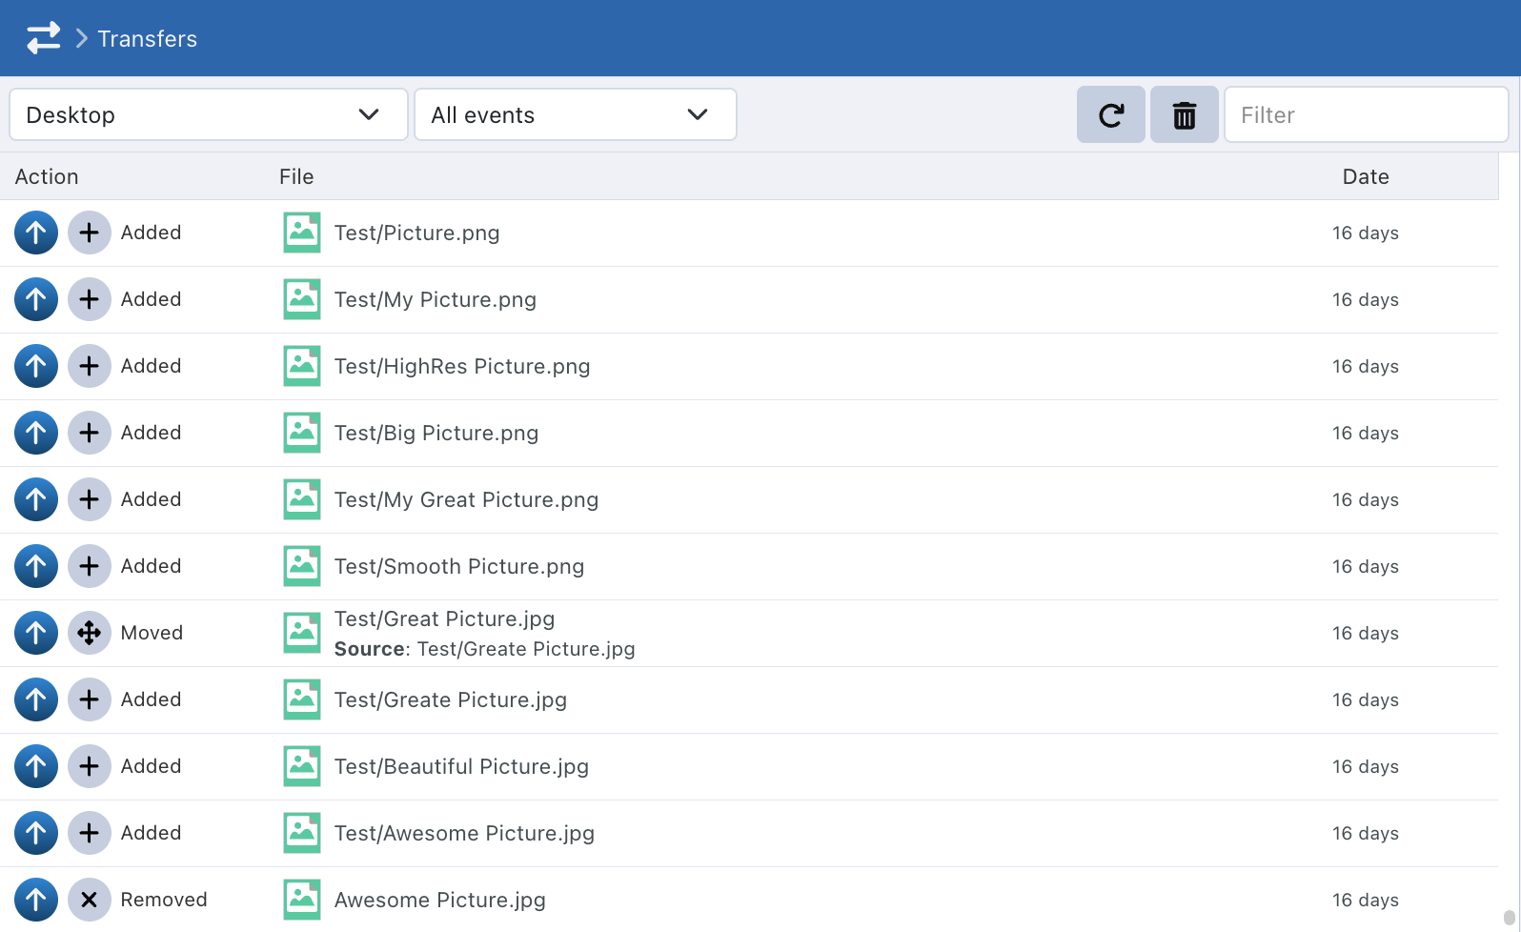Select the Transfers breadcrumb title
This screenshot has width=1521, height=932.
[147, 39]
